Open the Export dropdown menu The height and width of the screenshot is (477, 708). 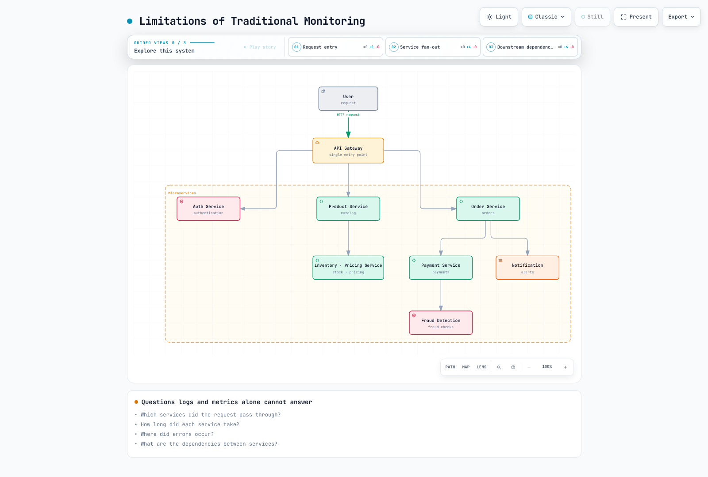[x=681, y=17]
